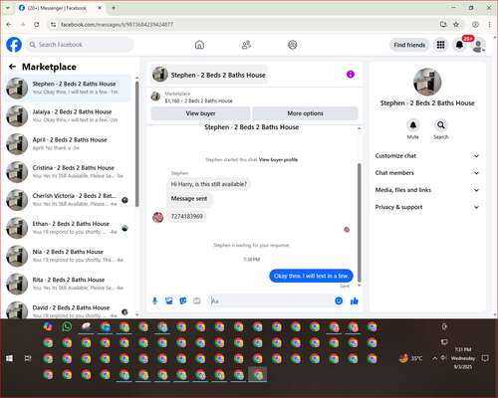Choose a sticker from the composer bar
The image size is (498, 398).
pyautogui.click(x=183, y=301)
